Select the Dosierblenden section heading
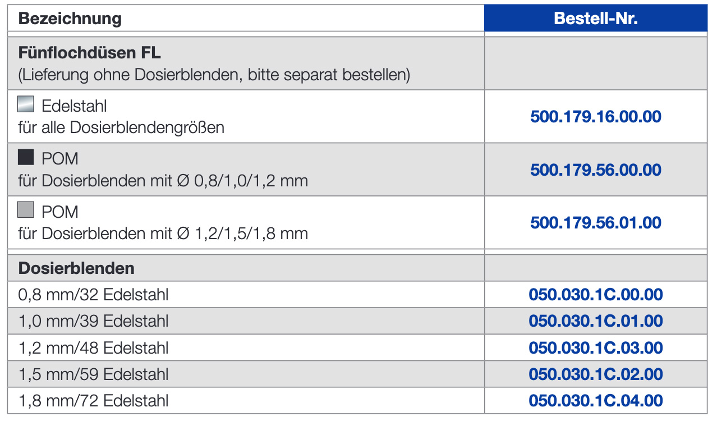717x421 pixels. [76, 268]
